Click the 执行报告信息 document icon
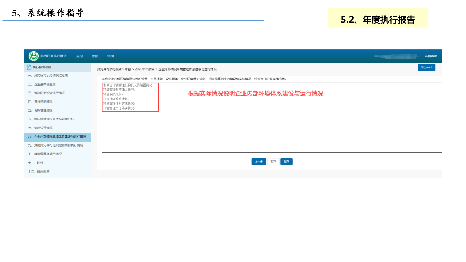The width and height of the screenshot is (466, 262). tap(29, 67)
